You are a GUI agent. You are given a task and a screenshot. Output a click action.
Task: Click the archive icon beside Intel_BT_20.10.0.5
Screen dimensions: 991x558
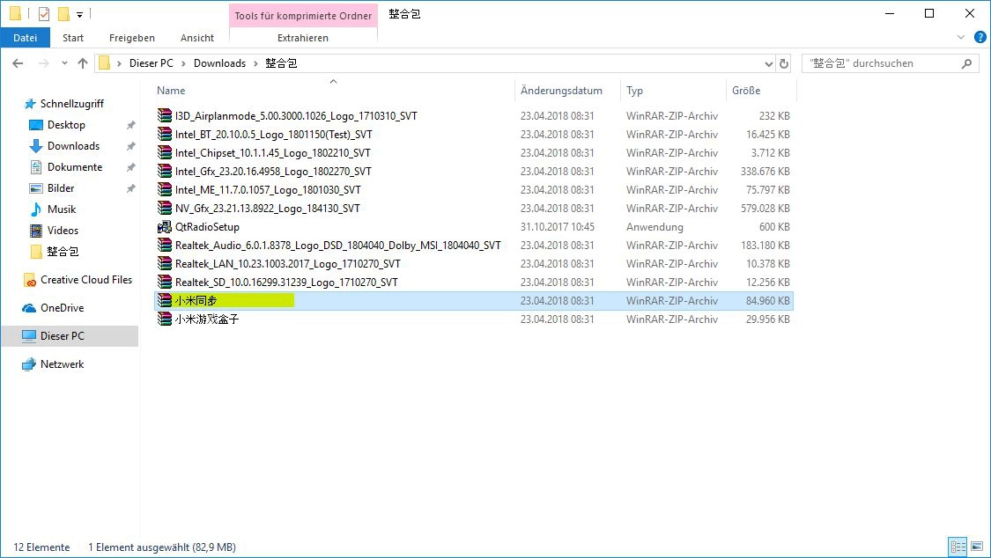coord(165,134)
